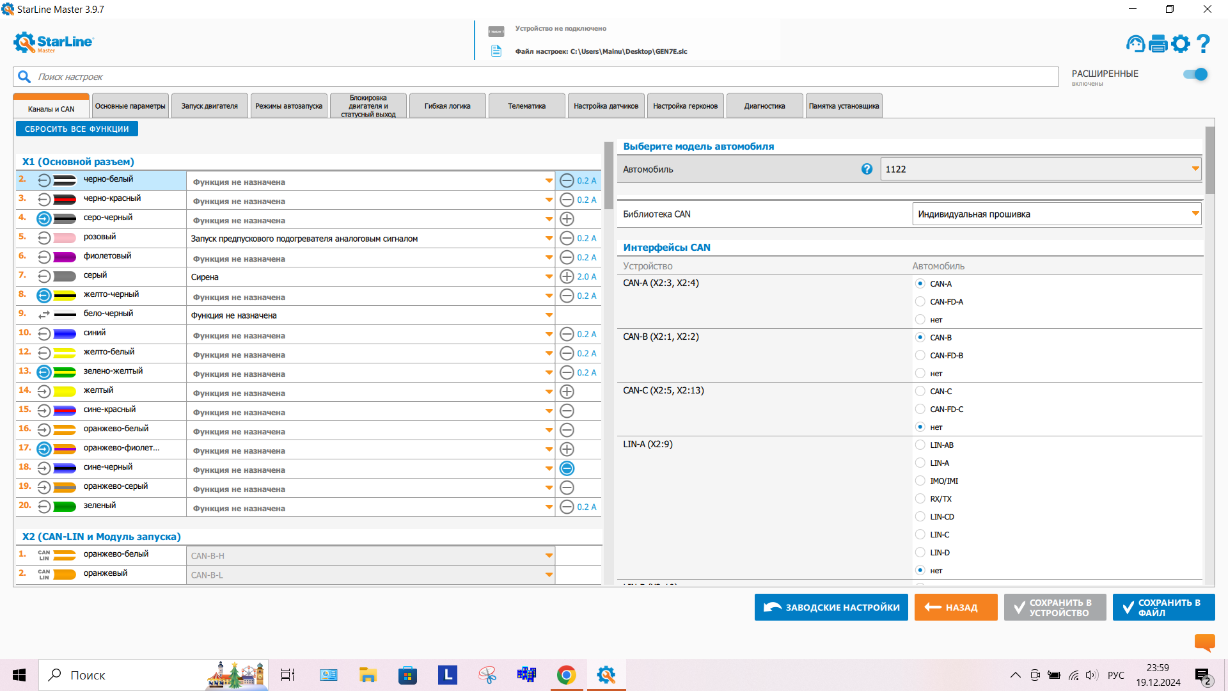Select CAN-FD-B radio option

920,355
